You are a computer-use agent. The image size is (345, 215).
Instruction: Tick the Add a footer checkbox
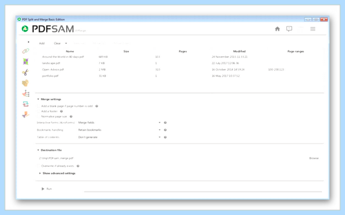click(39, 111)
